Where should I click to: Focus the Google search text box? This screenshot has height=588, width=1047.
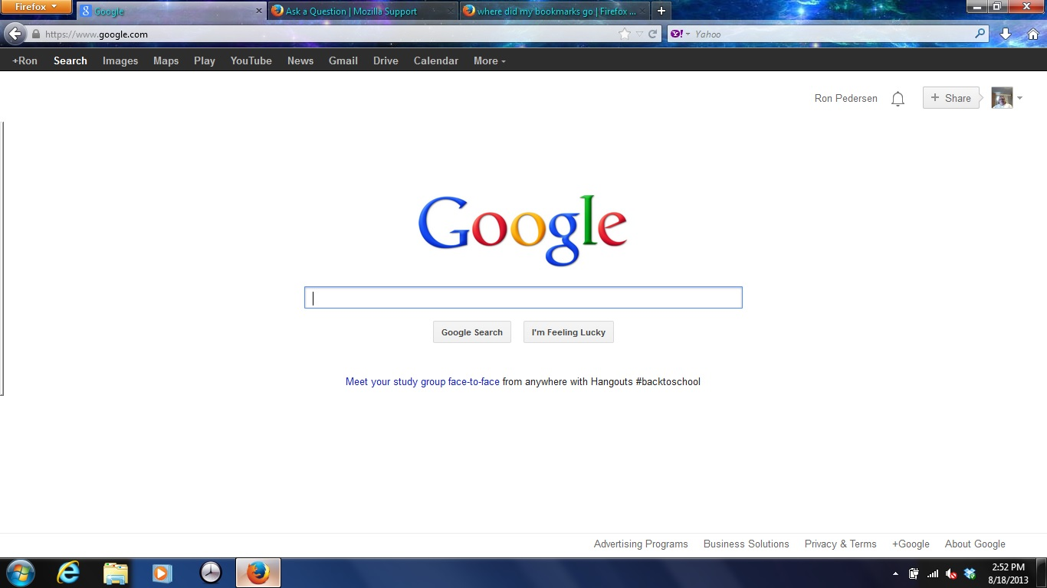523,298
